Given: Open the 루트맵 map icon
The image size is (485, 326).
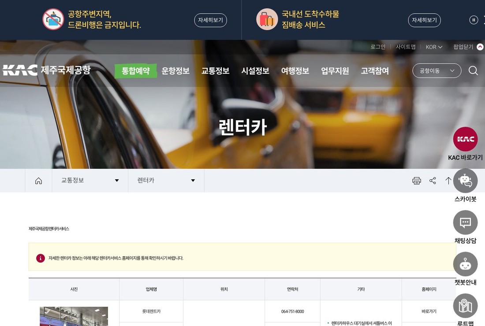Looking at the screenshot, I should tap(465, 306).
